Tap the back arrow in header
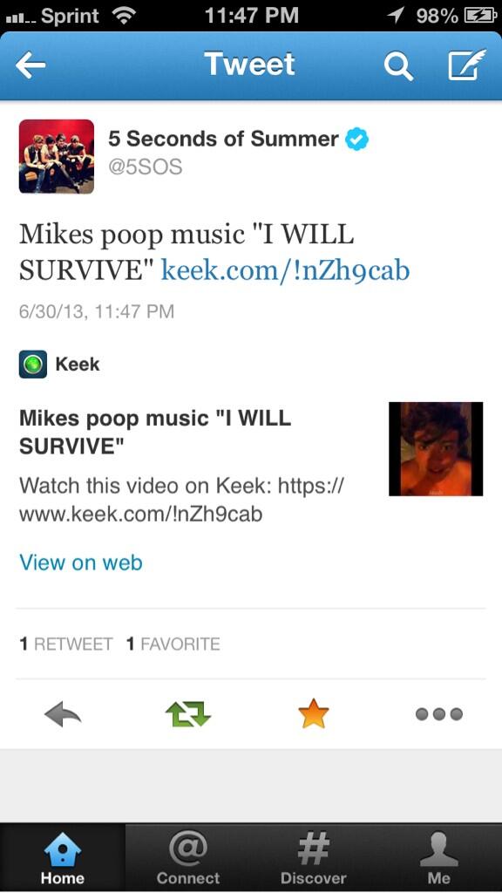The image size is (502, 893). click(31, 66)
